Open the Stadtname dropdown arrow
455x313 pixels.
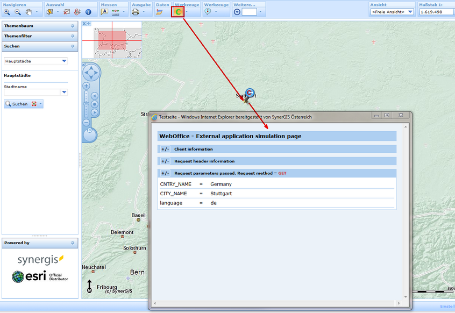coord(64,93)
